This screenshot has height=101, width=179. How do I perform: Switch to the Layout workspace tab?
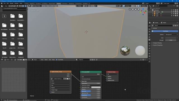pyautogui.click(x=27, y=4)
